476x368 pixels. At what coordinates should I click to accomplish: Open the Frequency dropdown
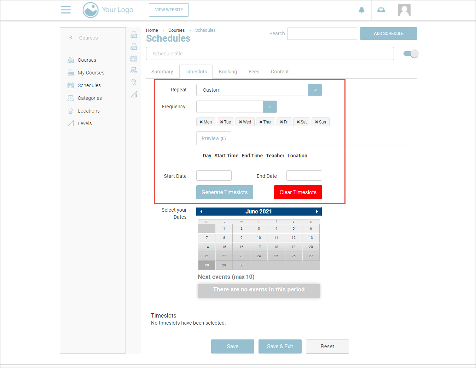[x=269, y=107]
